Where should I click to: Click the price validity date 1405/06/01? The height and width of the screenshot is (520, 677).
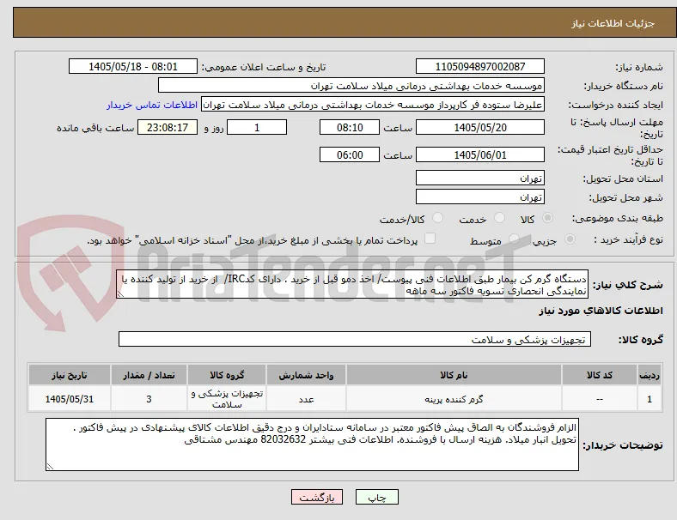coord(480,154)
